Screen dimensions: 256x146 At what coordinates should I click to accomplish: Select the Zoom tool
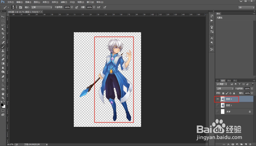click(3, 98)
